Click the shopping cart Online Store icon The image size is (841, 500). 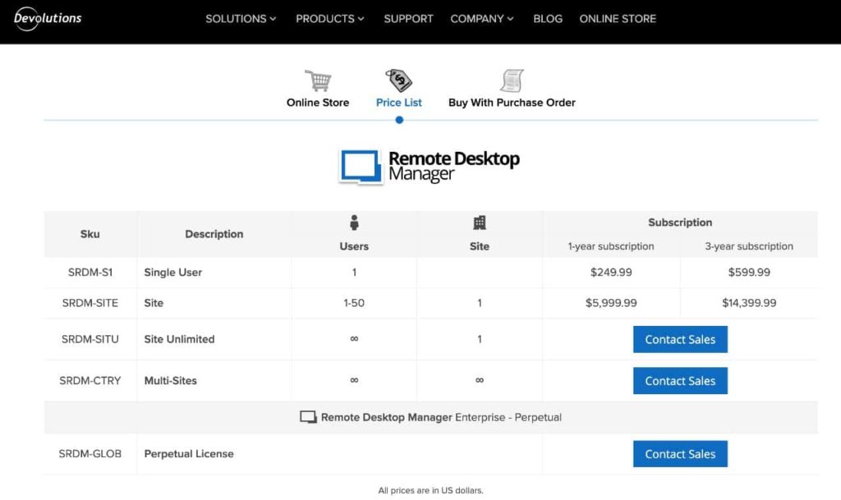click(x=318, y=80)
